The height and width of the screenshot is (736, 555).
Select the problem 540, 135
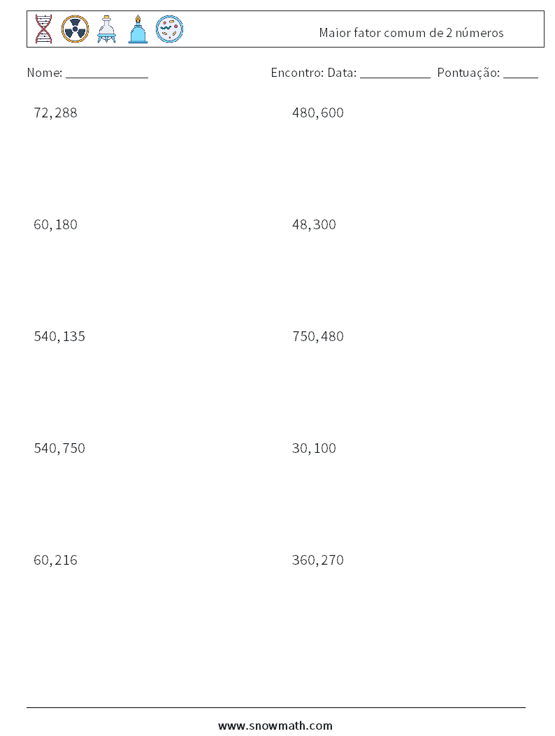pyautogui.click(x=59, y=337)
